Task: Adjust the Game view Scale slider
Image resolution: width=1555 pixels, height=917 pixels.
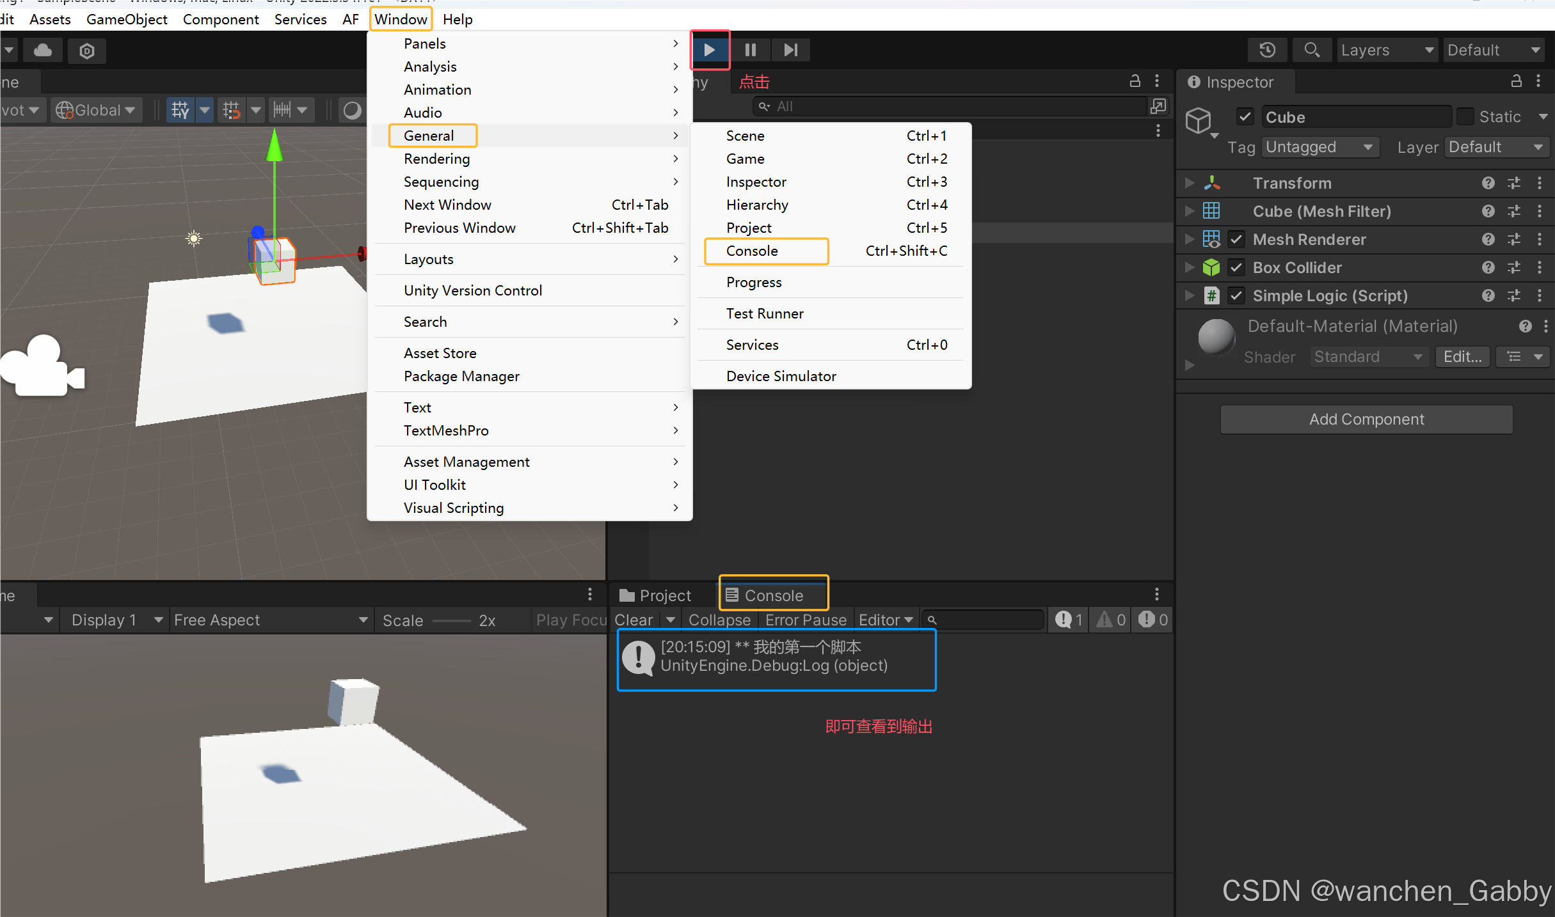Action: tap(451, 620)
